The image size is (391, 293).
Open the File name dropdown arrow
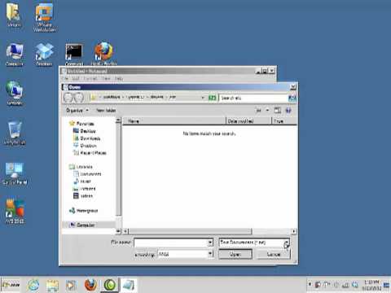(210, 243)
